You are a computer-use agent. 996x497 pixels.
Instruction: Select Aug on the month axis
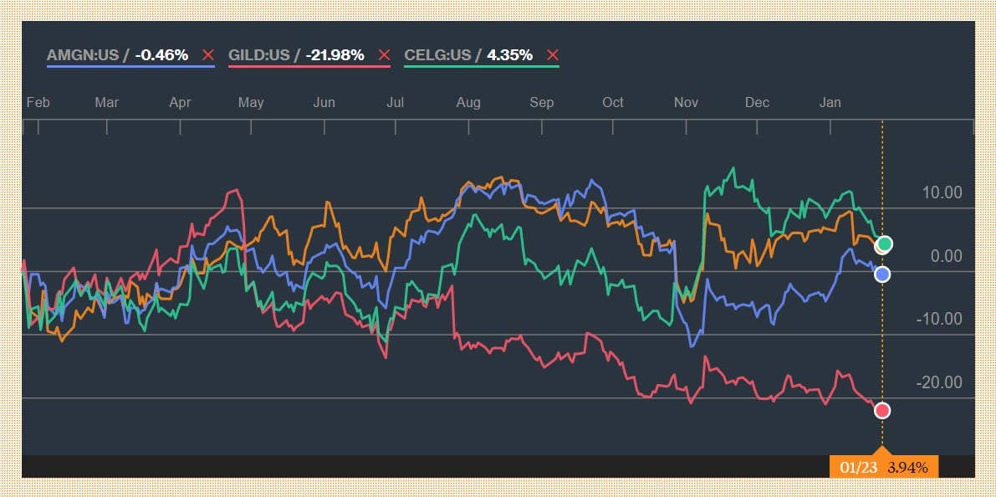(x=468, y=102)
